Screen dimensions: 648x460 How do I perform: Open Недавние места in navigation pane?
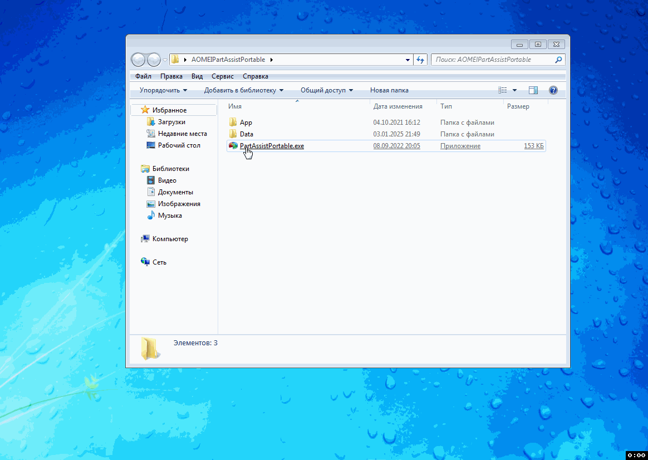click(x=182, y=134)
